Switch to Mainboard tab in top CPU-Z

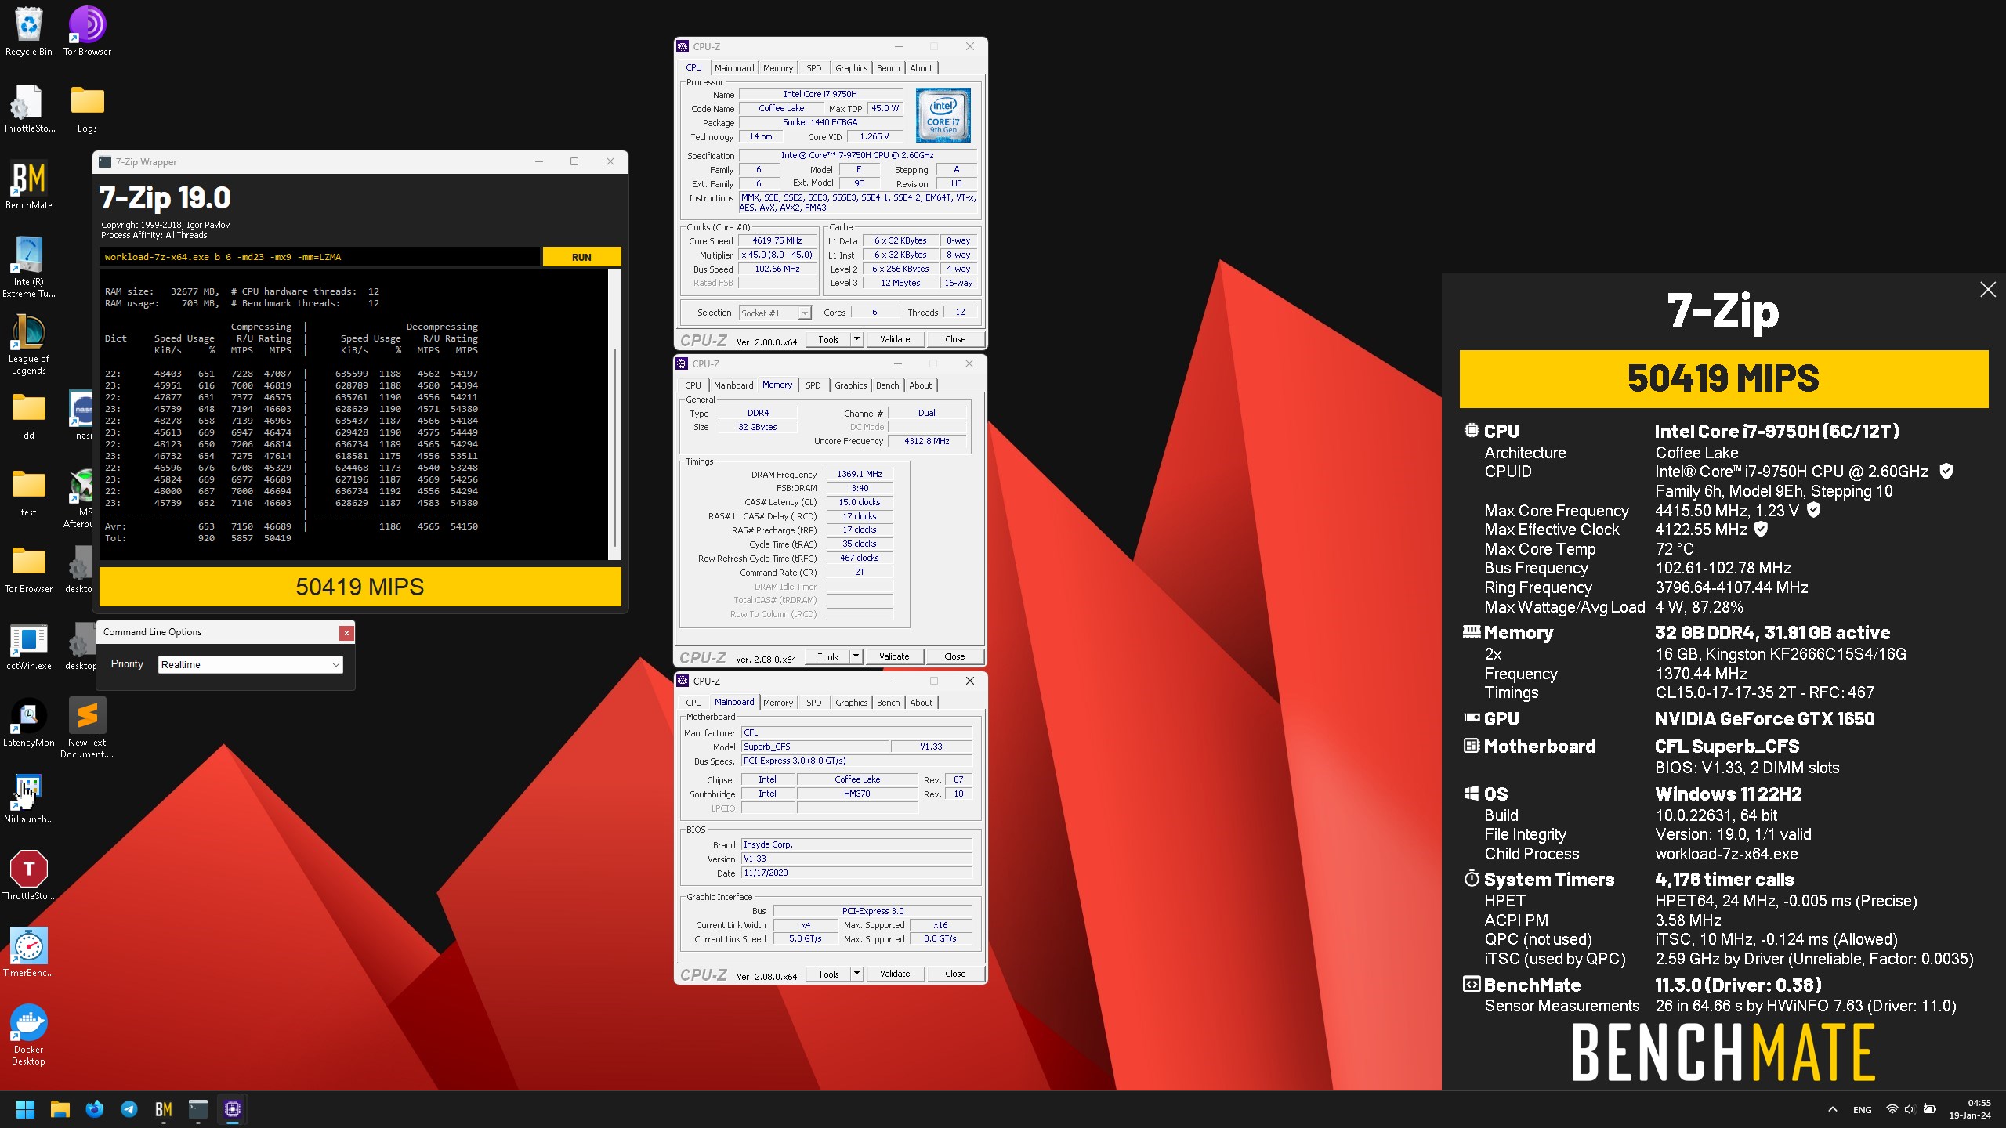(734, 68)
